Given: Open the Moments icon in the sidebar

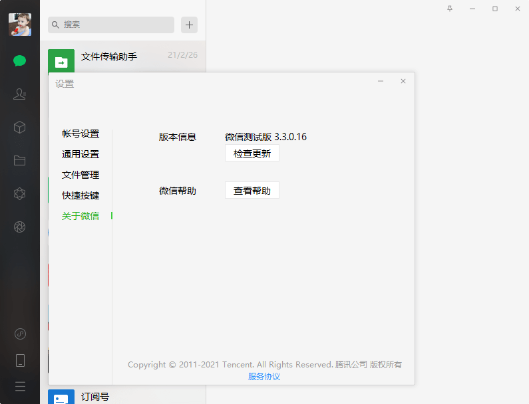Looking at the screenshot, I should click(19, 194).
